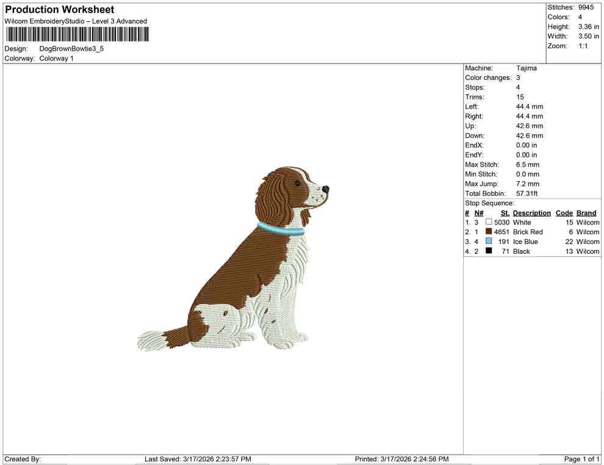The height and width of the screenshot is (465, 604).
Task: Click the Description column header
Action: [531, 213]
